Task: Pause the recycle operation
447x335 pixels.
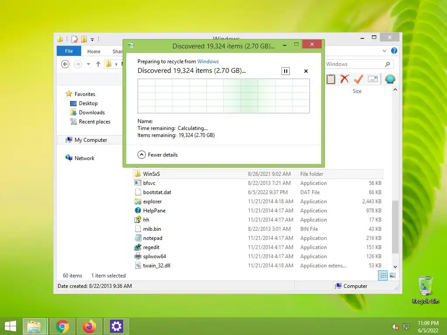Action: tap(285, 71)
